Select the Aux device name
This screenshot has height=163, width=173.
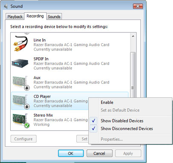(x=37, y=78)
